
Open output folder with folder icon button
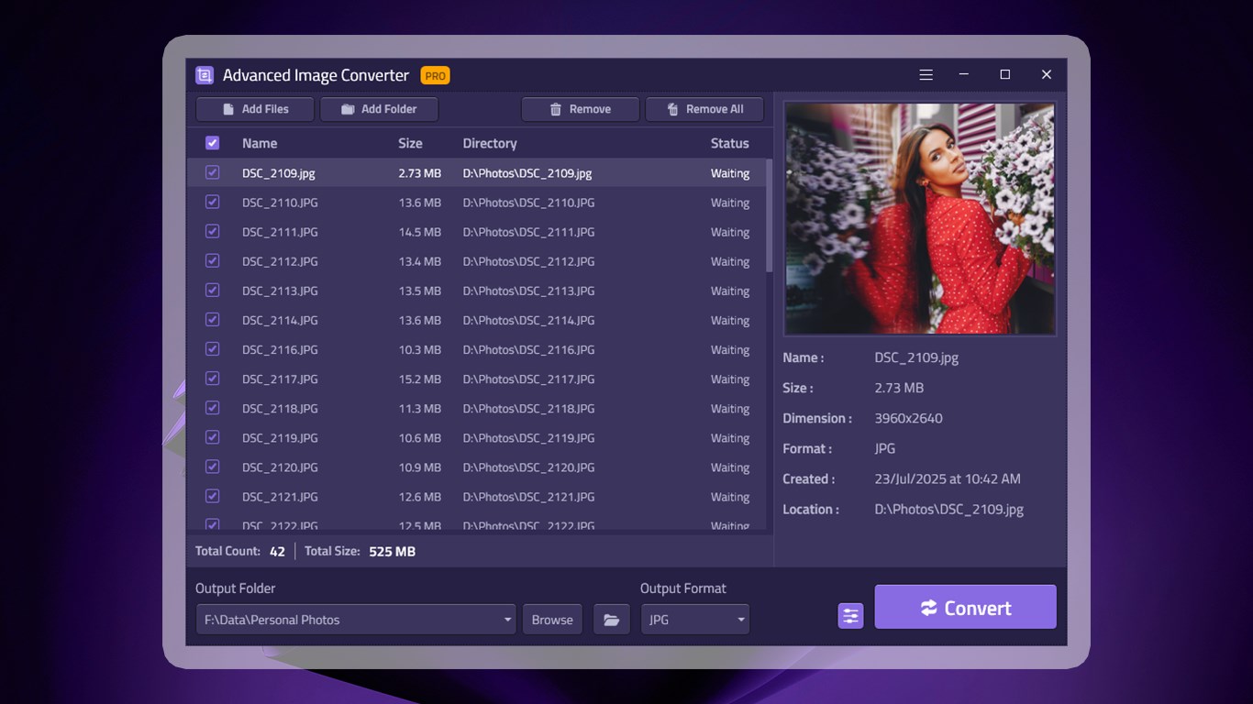pos(611,620)
